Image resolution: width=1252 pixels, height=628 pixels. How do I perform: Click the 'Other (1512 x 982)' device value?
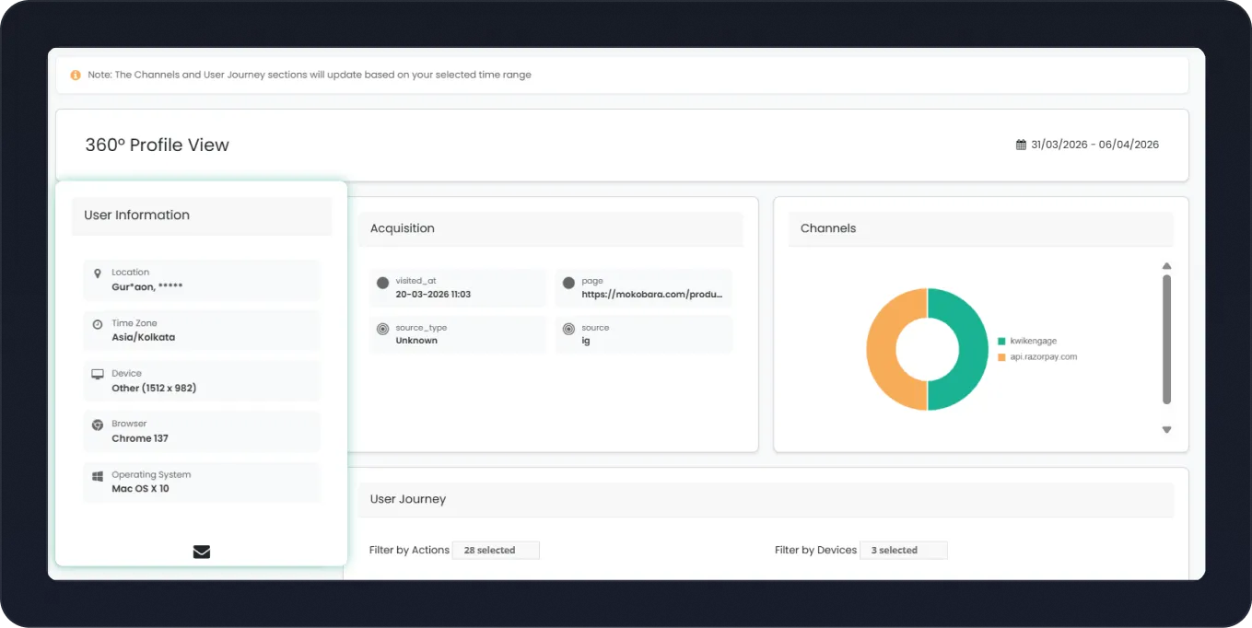coord(154,388)
